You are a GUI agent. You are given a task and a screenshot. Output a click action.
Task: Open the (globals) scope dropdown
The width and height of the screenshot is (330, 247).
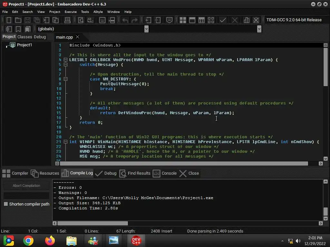point(147,29)
